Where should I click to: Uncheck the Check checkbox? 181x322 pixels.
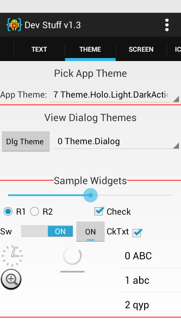113,212
